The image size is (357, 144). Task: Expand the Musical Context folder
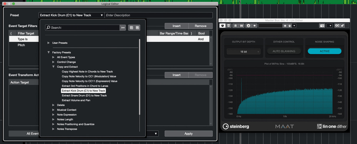click(x=53, y=110)
